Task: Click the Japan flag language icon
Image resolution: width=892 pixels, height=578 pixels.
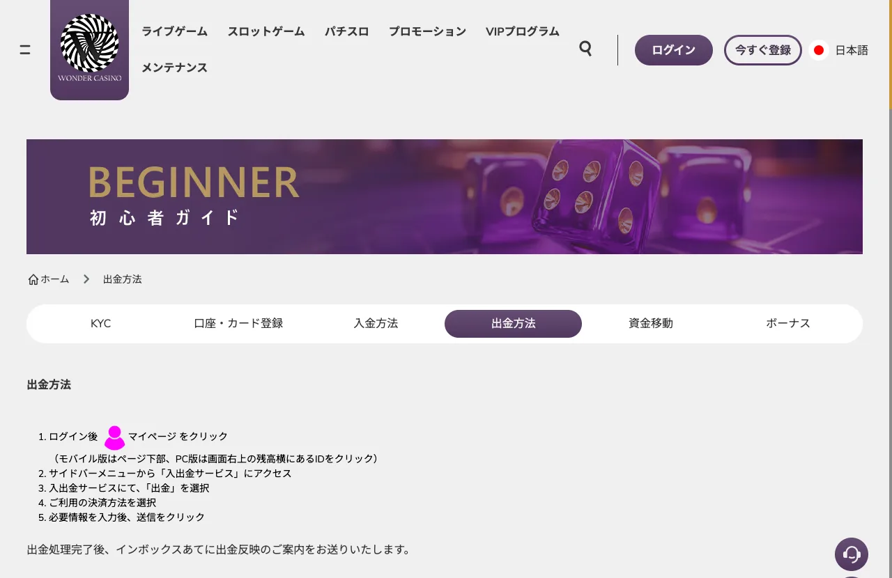Action: click(x=819, y=50)
